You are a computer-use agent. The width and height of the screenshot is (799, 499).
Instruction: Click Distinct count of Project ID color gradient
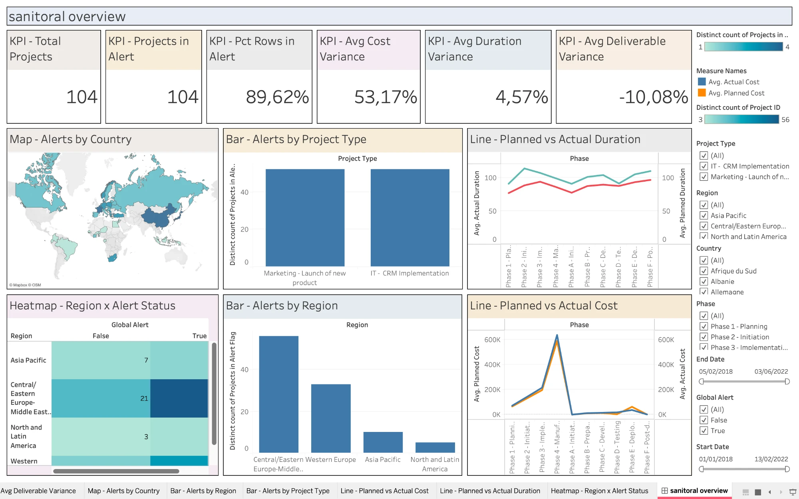tap(742, 119)
